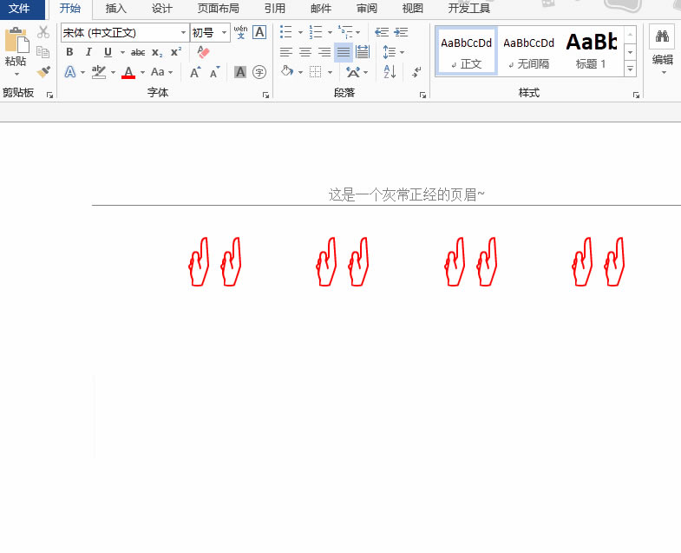Toggle Underline formatting
The width and height of the screenshot is (681, 553).
click(108, 52)
